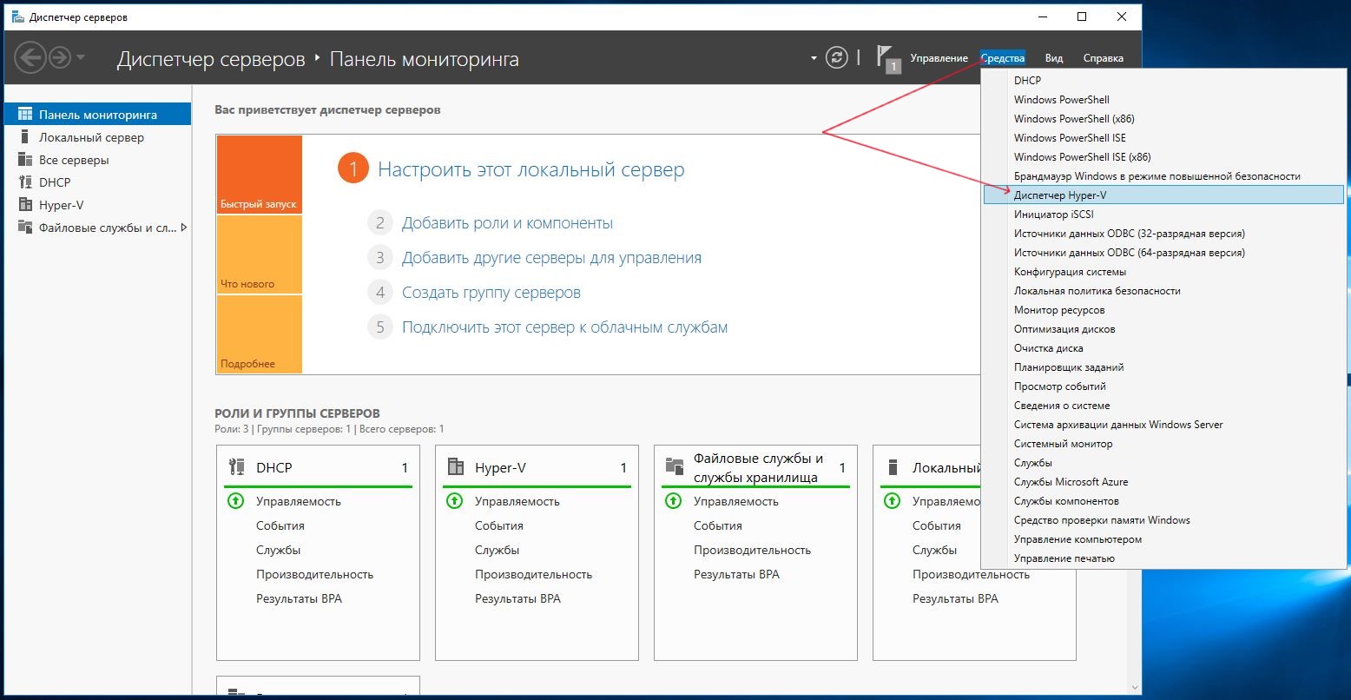
Task: Click green Manageability status icon in DHCP tile
Action: (235, 501)
